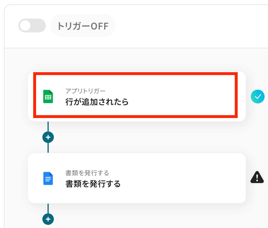Viewport: 268px width, 228px height.
Task: Click the spreadsheet icon inside the highlighted card
Action: [x=48, y=97]
